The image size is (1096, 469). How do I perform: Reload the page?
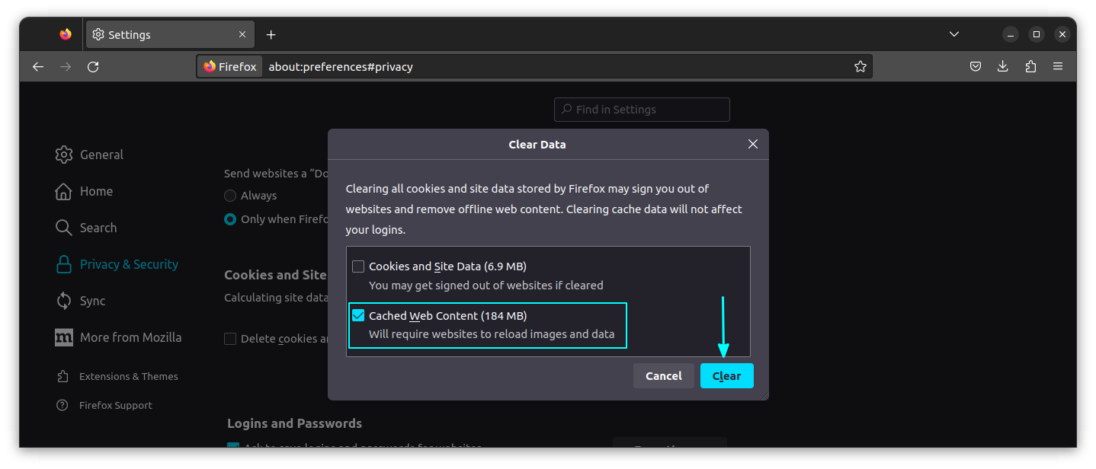tap(93, 66)
